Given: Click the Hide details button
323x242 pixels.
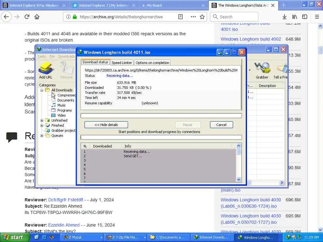Looking at the screenshot, I should click(x=106, y=125).
